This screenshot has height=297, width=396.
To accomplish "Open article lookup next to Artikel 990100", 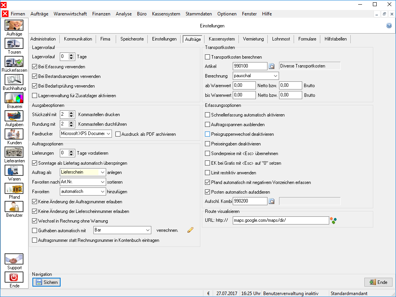I will (271, 66).
